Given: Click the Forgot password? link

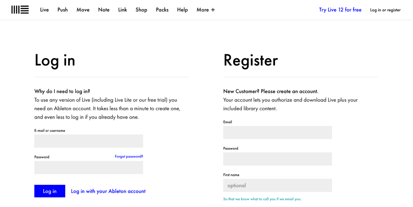Looking at the screenshot, I should [129, 156].
